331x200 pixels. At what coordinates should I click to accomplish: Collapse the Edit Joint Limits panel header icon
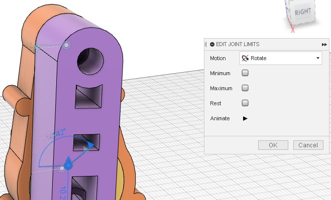212,44
